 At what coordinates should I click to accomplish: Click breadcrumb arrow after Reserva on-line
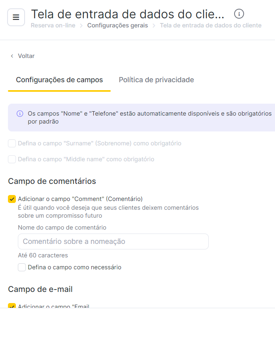tap(81, 26)
